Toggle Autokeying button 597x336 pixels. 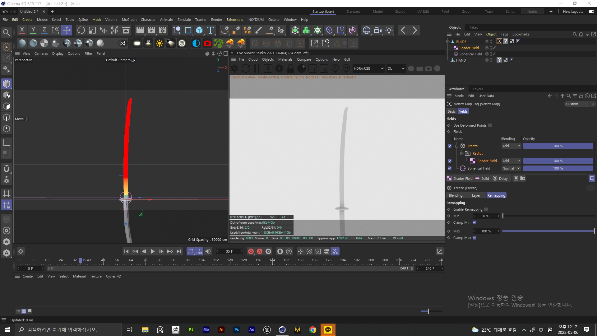click(x=260, y=251)
